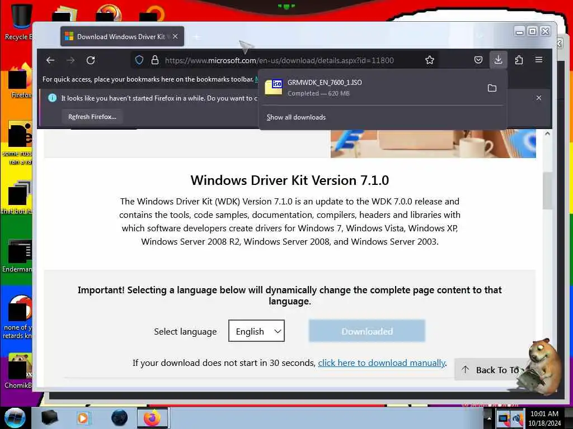
Task: Select the Enderman desktop icon
Action: coord(17,256)
